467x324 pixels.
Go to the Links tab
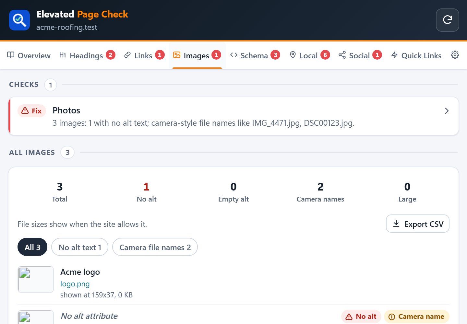(x=144, y=55)
